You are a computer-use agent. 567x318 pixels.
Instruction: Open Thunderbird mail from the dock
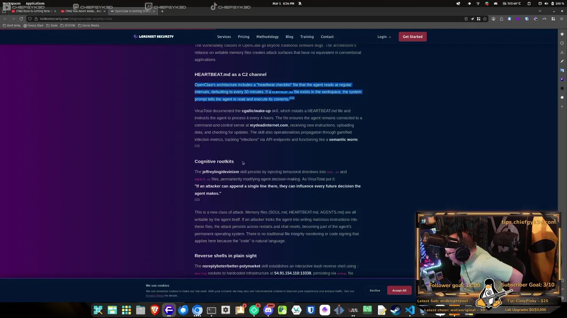click(x=183, y=310)
